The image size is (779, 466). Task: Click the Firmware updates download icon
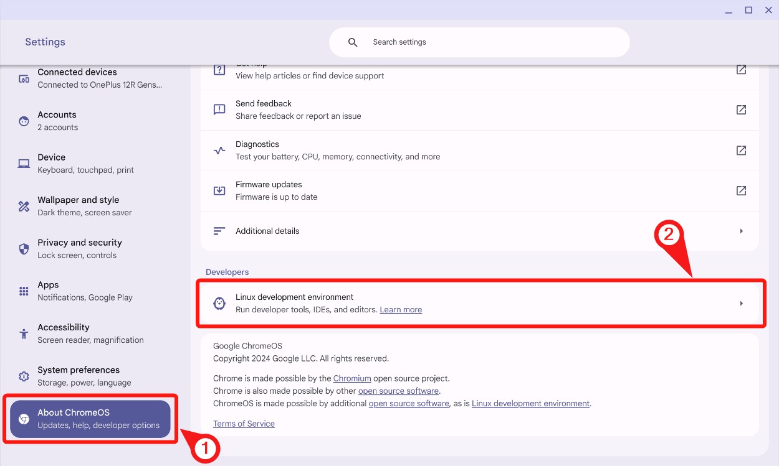pos(219,190)
